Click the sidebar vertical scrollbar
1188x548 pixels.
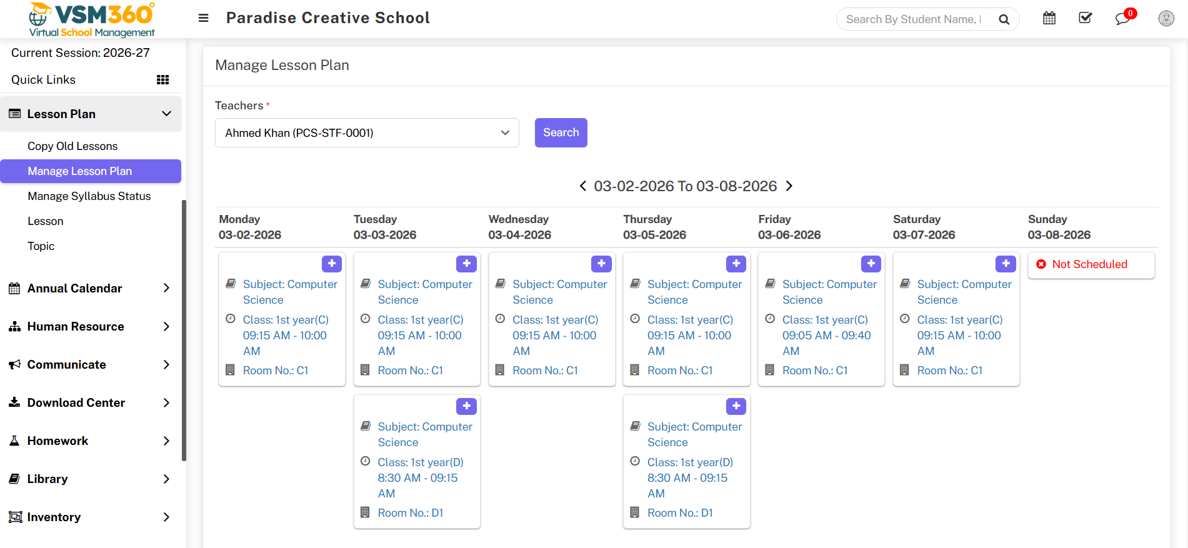184,331
